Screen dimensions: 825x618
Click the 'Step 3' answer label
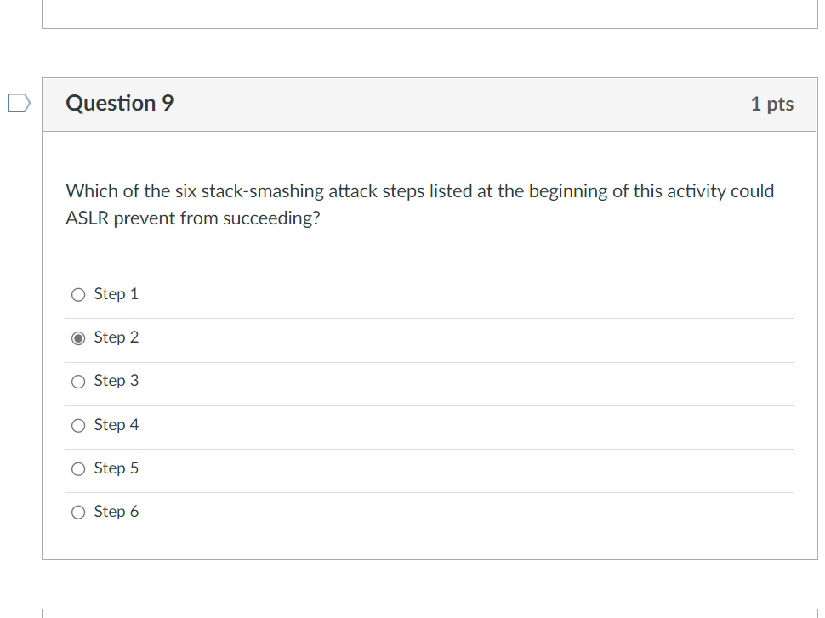click(x=116, y=381)
